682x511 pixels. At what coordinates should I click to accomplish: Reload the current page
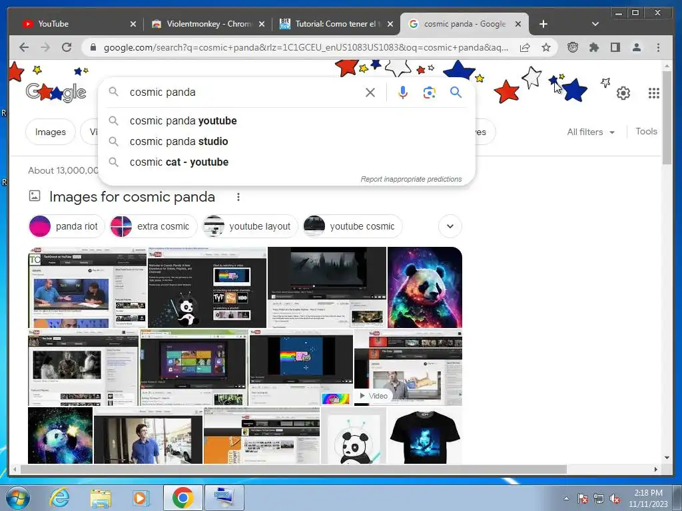pos(67,47)
